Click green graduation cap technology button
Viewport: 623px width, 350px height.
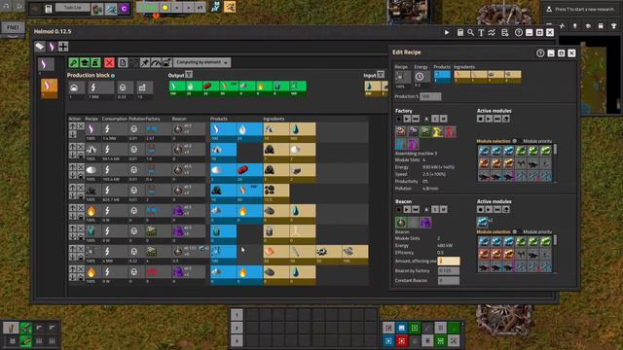[85, 62]
